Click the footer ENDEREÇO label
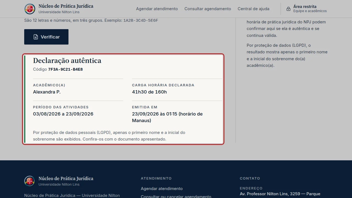Image resolution: width=352 pixels, height=198 pixels. coord(251,188)
